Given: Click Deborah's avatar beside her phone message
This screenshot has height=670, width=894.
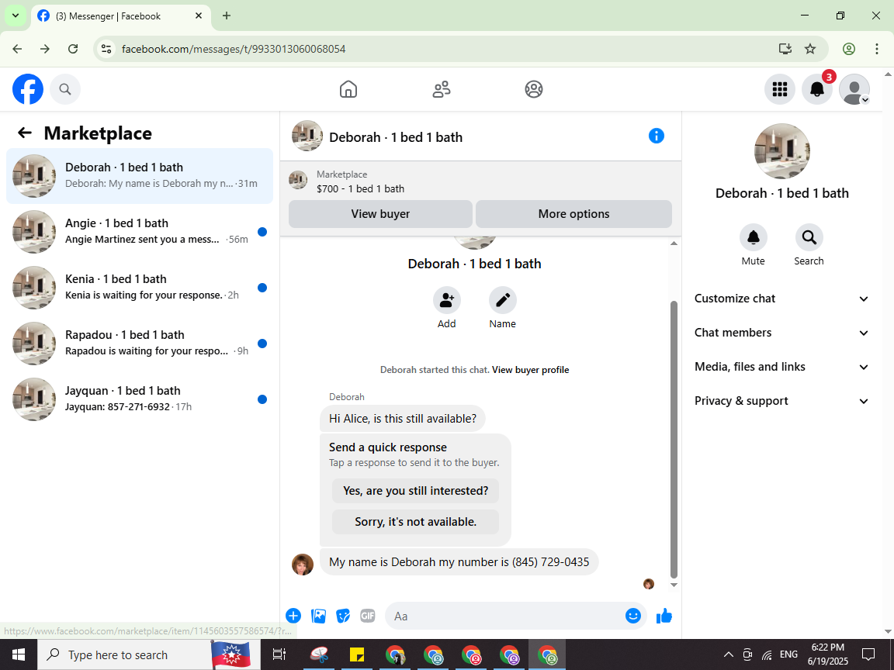Looking at the screenshot, I should tap(303, 565).
